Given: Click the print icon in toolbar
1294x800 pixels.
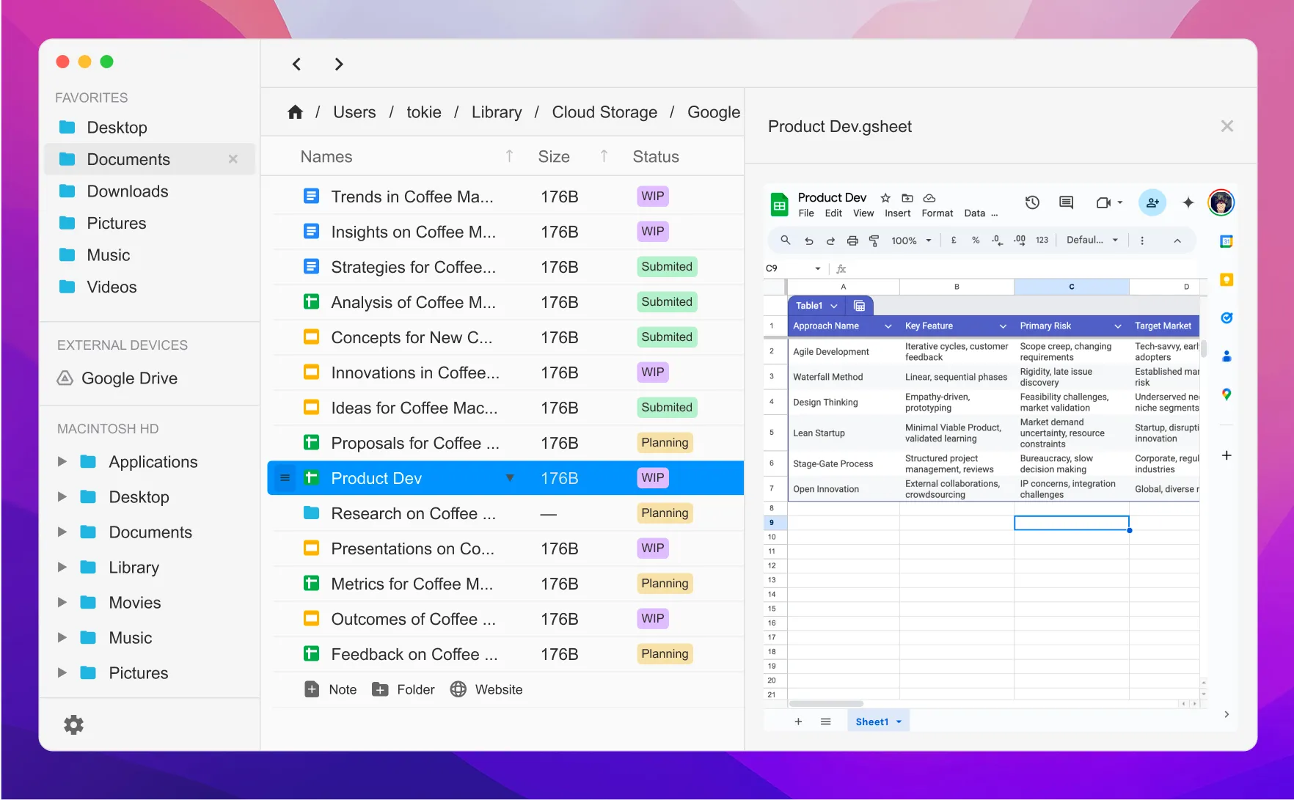Looking at the screenshot, I should pos(852,241).
